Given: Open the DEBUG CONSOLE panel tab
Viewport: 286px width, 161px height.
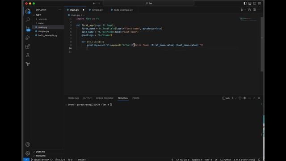Looking at the screenshot, I should coord(105,98).
